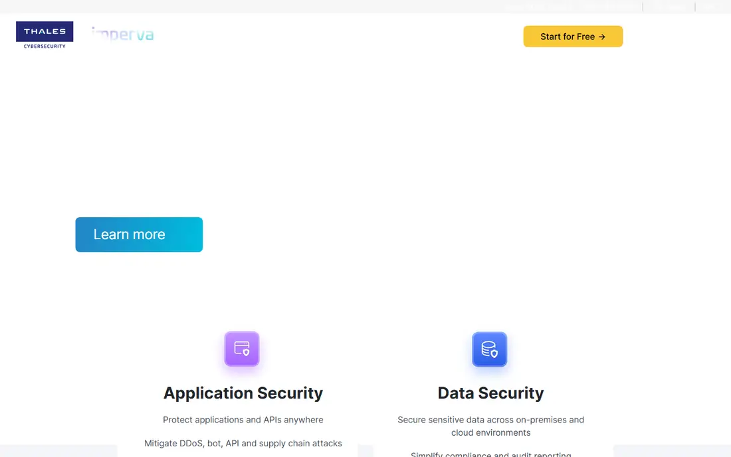Click the Thales Cybersecurity logo
Viewport: 731px width, 457px height.
(45, 35)
